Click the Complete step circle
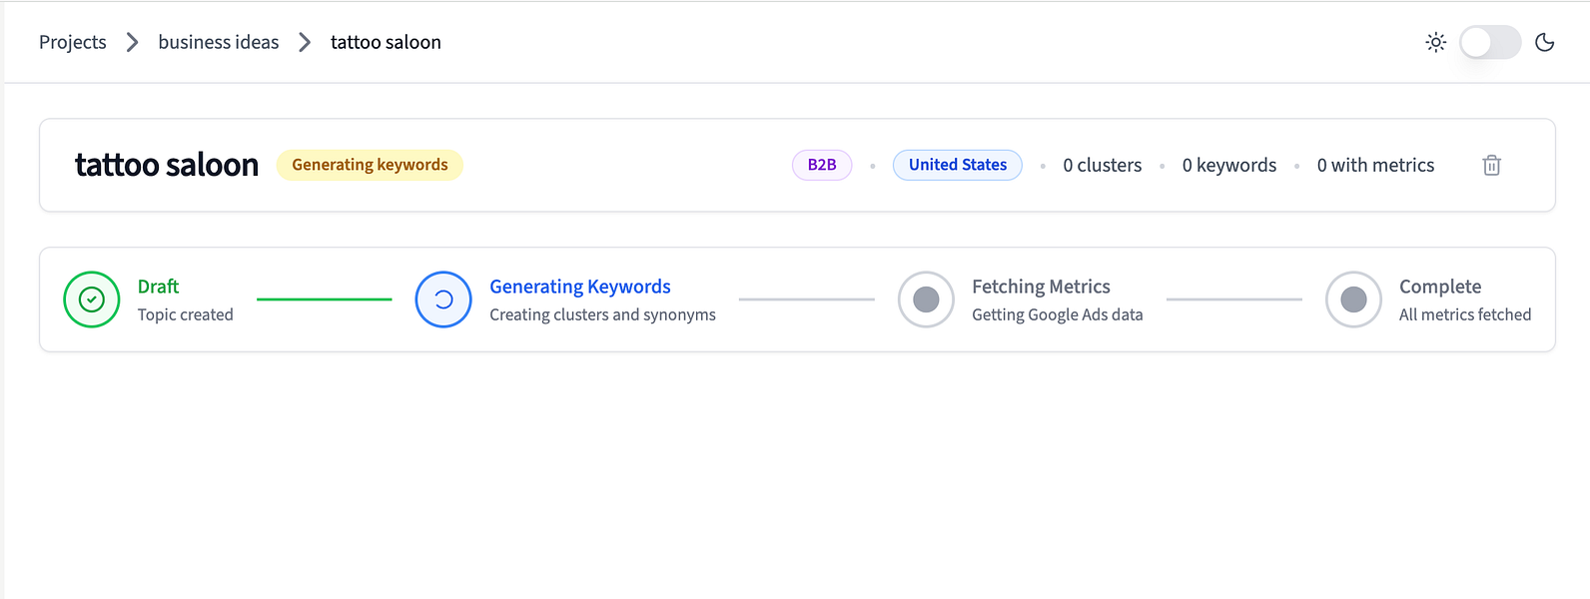This screenshot has height=599, width=1590. coord(1353,299)
